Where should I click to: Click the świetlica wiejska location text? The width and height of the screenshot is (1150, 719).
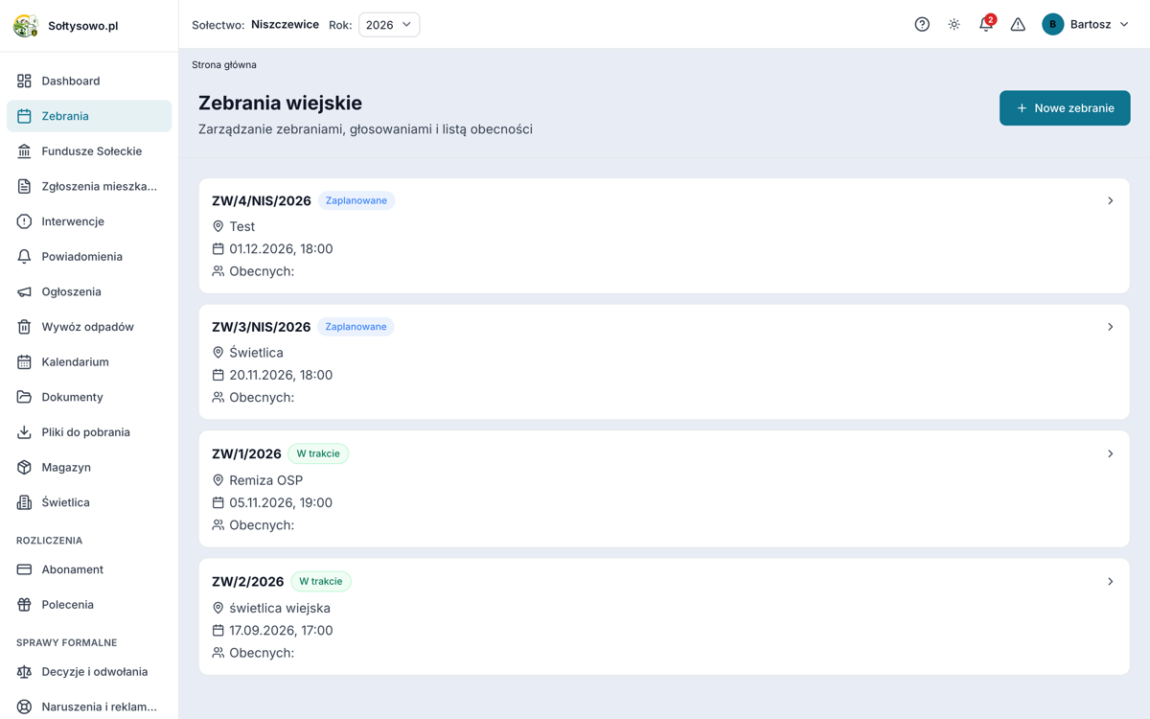280,608
